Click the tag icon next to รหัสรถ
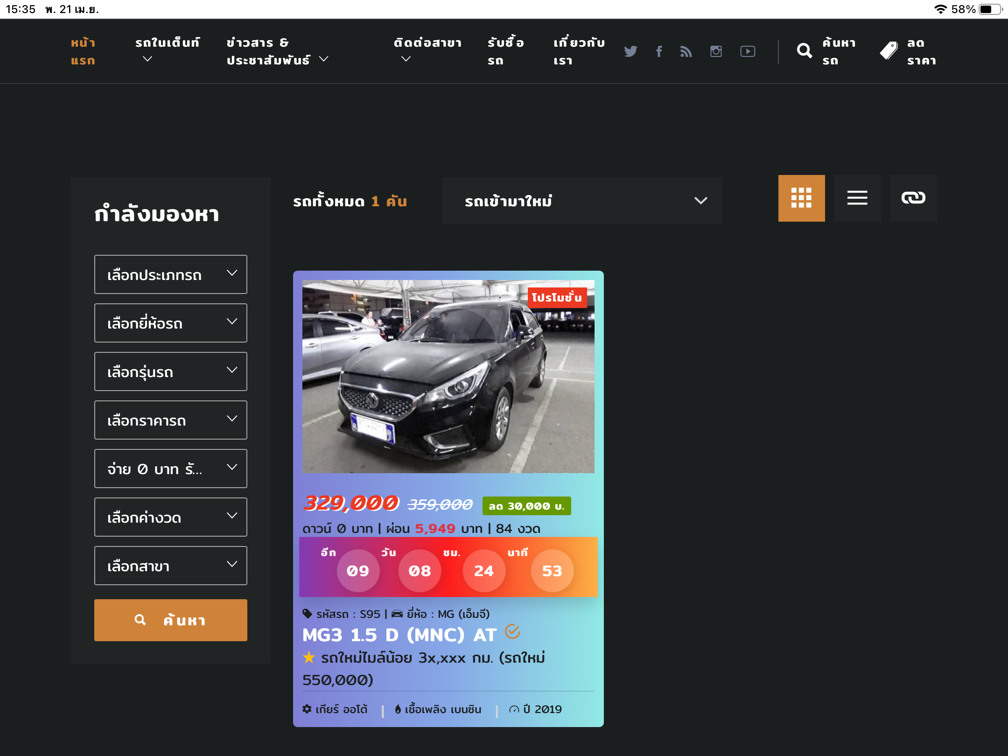 [x=307, y=614]
